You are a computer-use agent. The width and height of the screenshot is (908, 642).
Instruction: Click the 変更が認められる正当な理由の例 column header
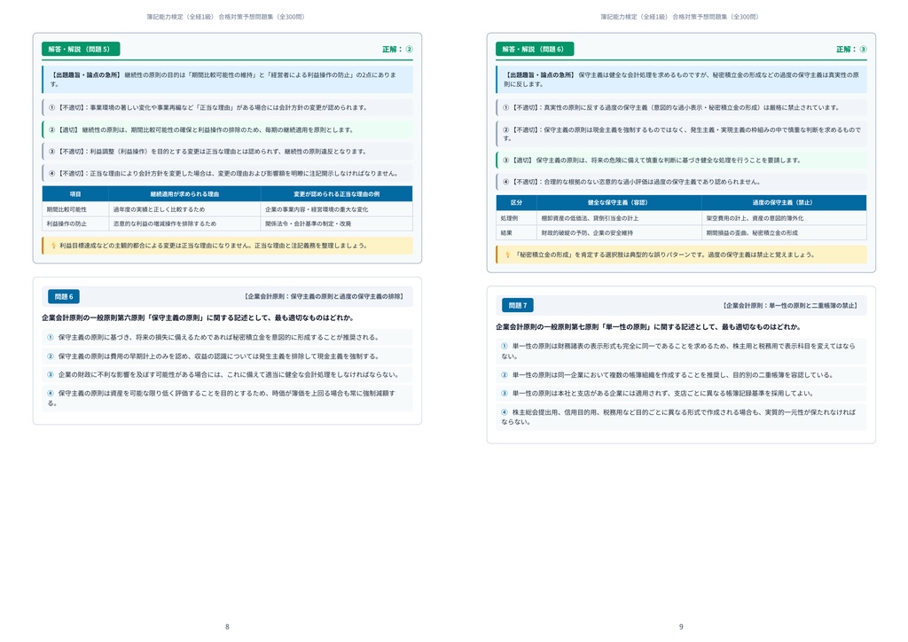click(x=336, y=194)
